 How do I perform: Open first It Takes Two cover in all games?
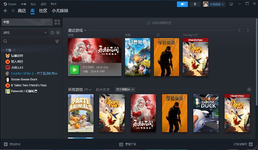click(112, 113)
